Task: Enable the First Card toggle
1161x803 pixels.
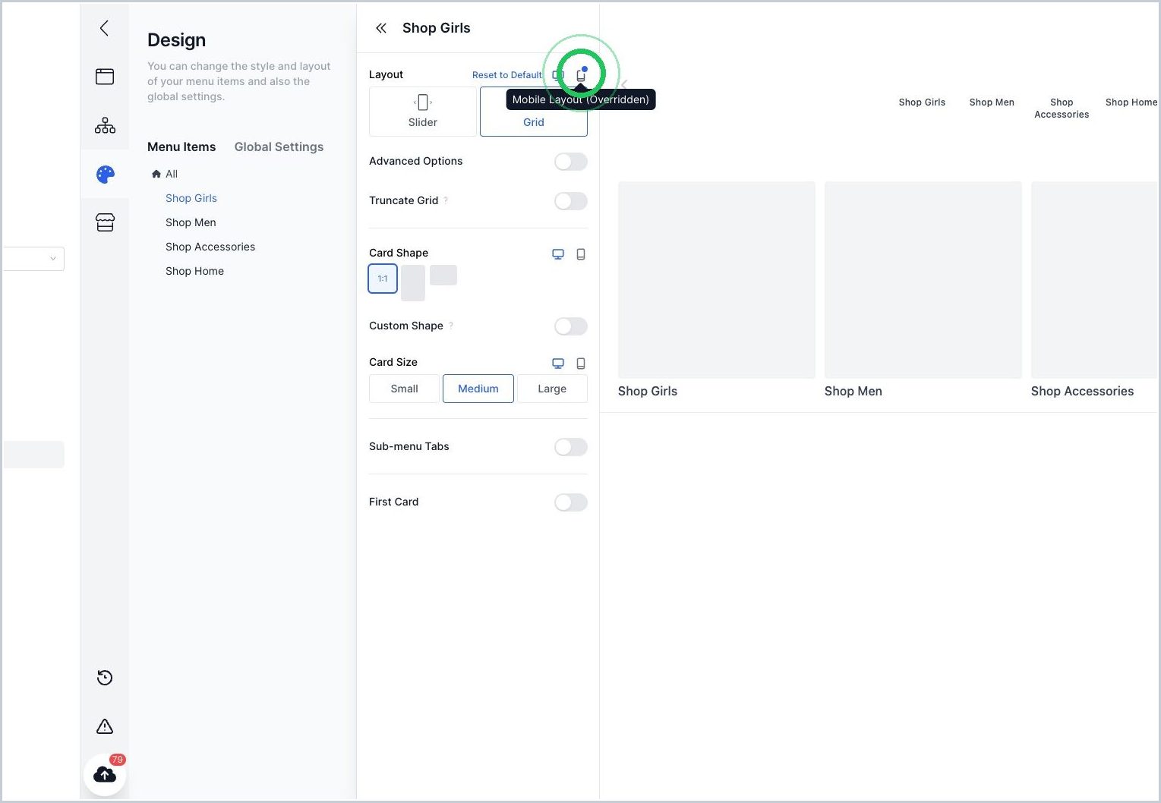Action: click(571, 502)
